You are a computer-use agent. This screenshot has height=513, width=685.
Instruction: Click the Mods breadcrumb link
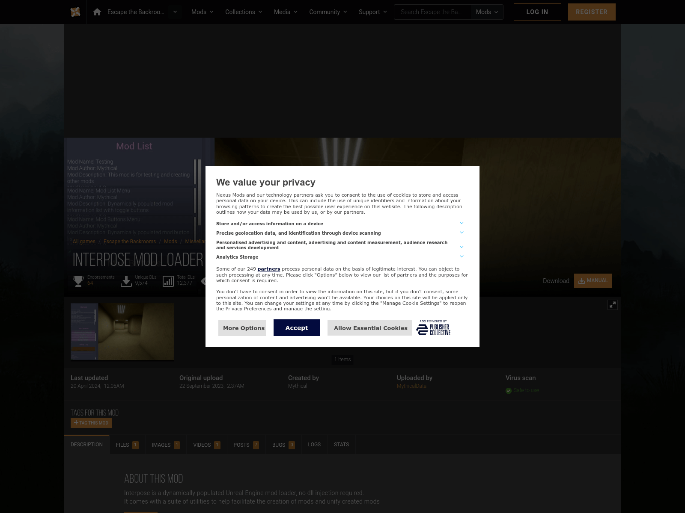(x=170, y=242)
